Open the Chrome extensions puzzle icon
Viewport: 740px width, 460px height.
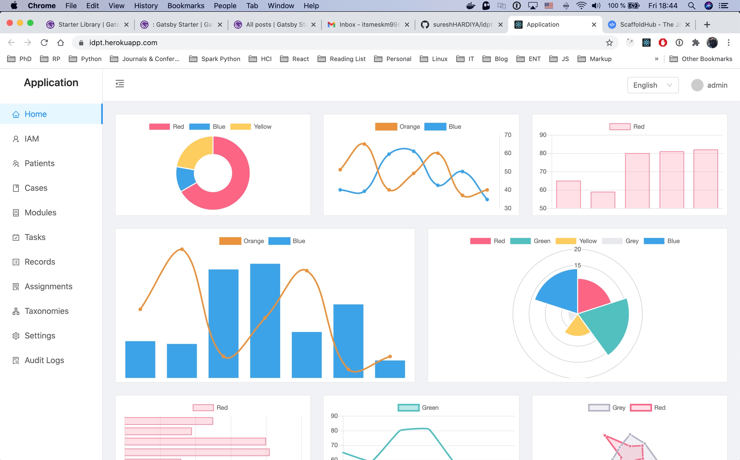click(695, 43)
